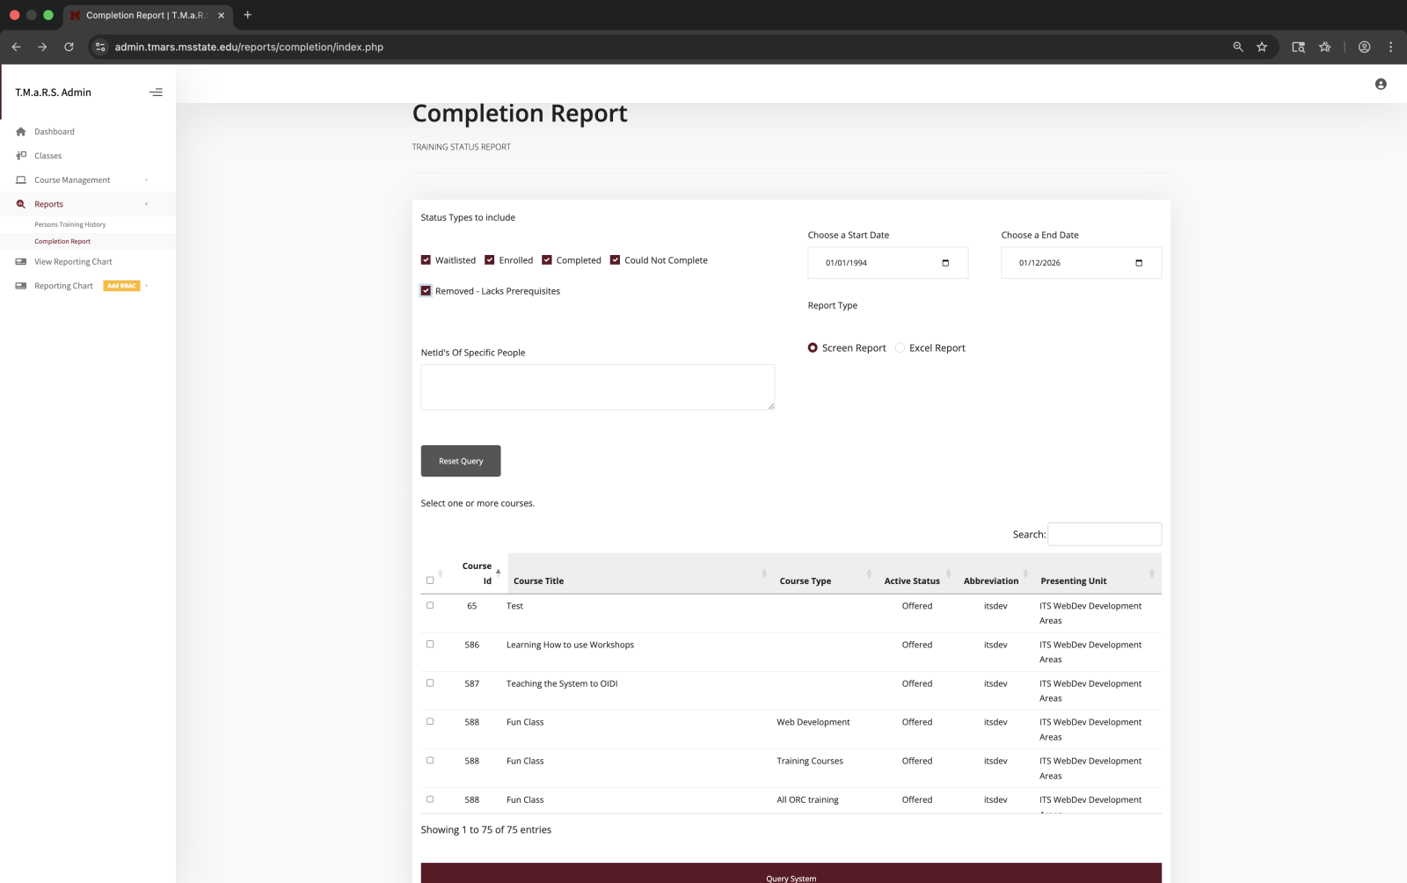Screen dimensions: 1407x883
Task: Click the View Reporting Chart card icon
Action: click(x=20, y=261)
